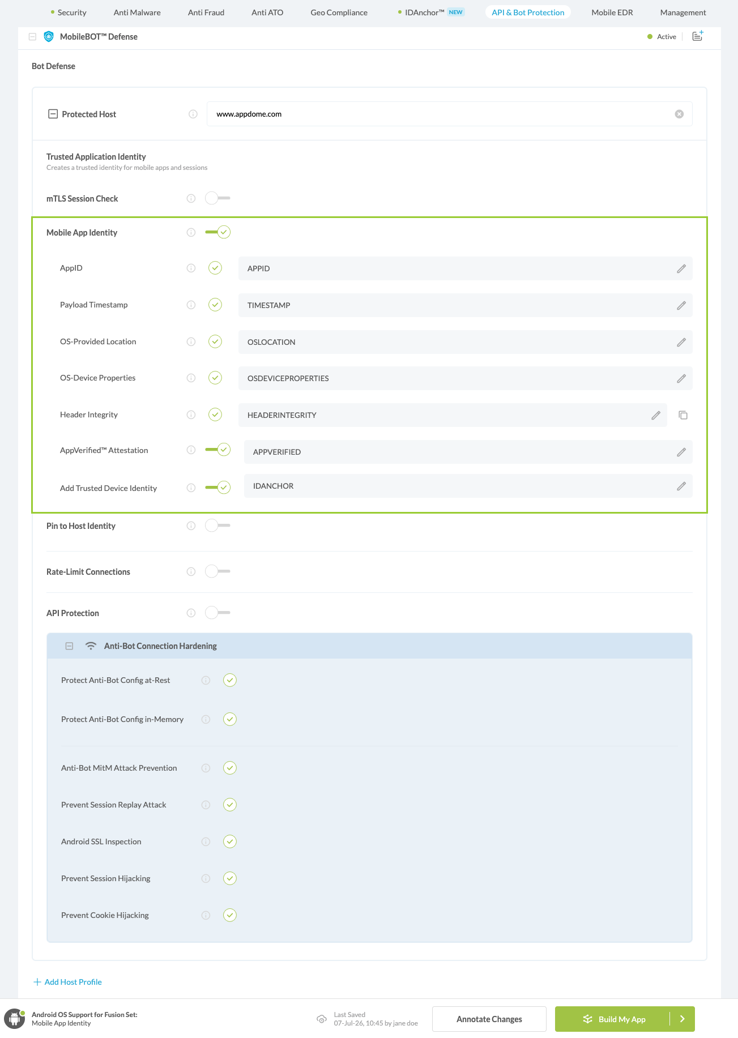This screenshot has width=738, height=1038.
Task: Open the Anti Malware tab
Action: click(137, 12)
